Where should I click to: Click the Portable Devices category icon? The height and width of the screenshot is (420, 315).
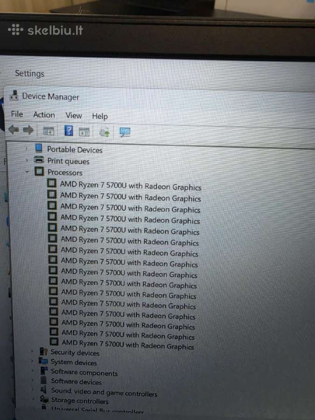[x=39, y=148]
